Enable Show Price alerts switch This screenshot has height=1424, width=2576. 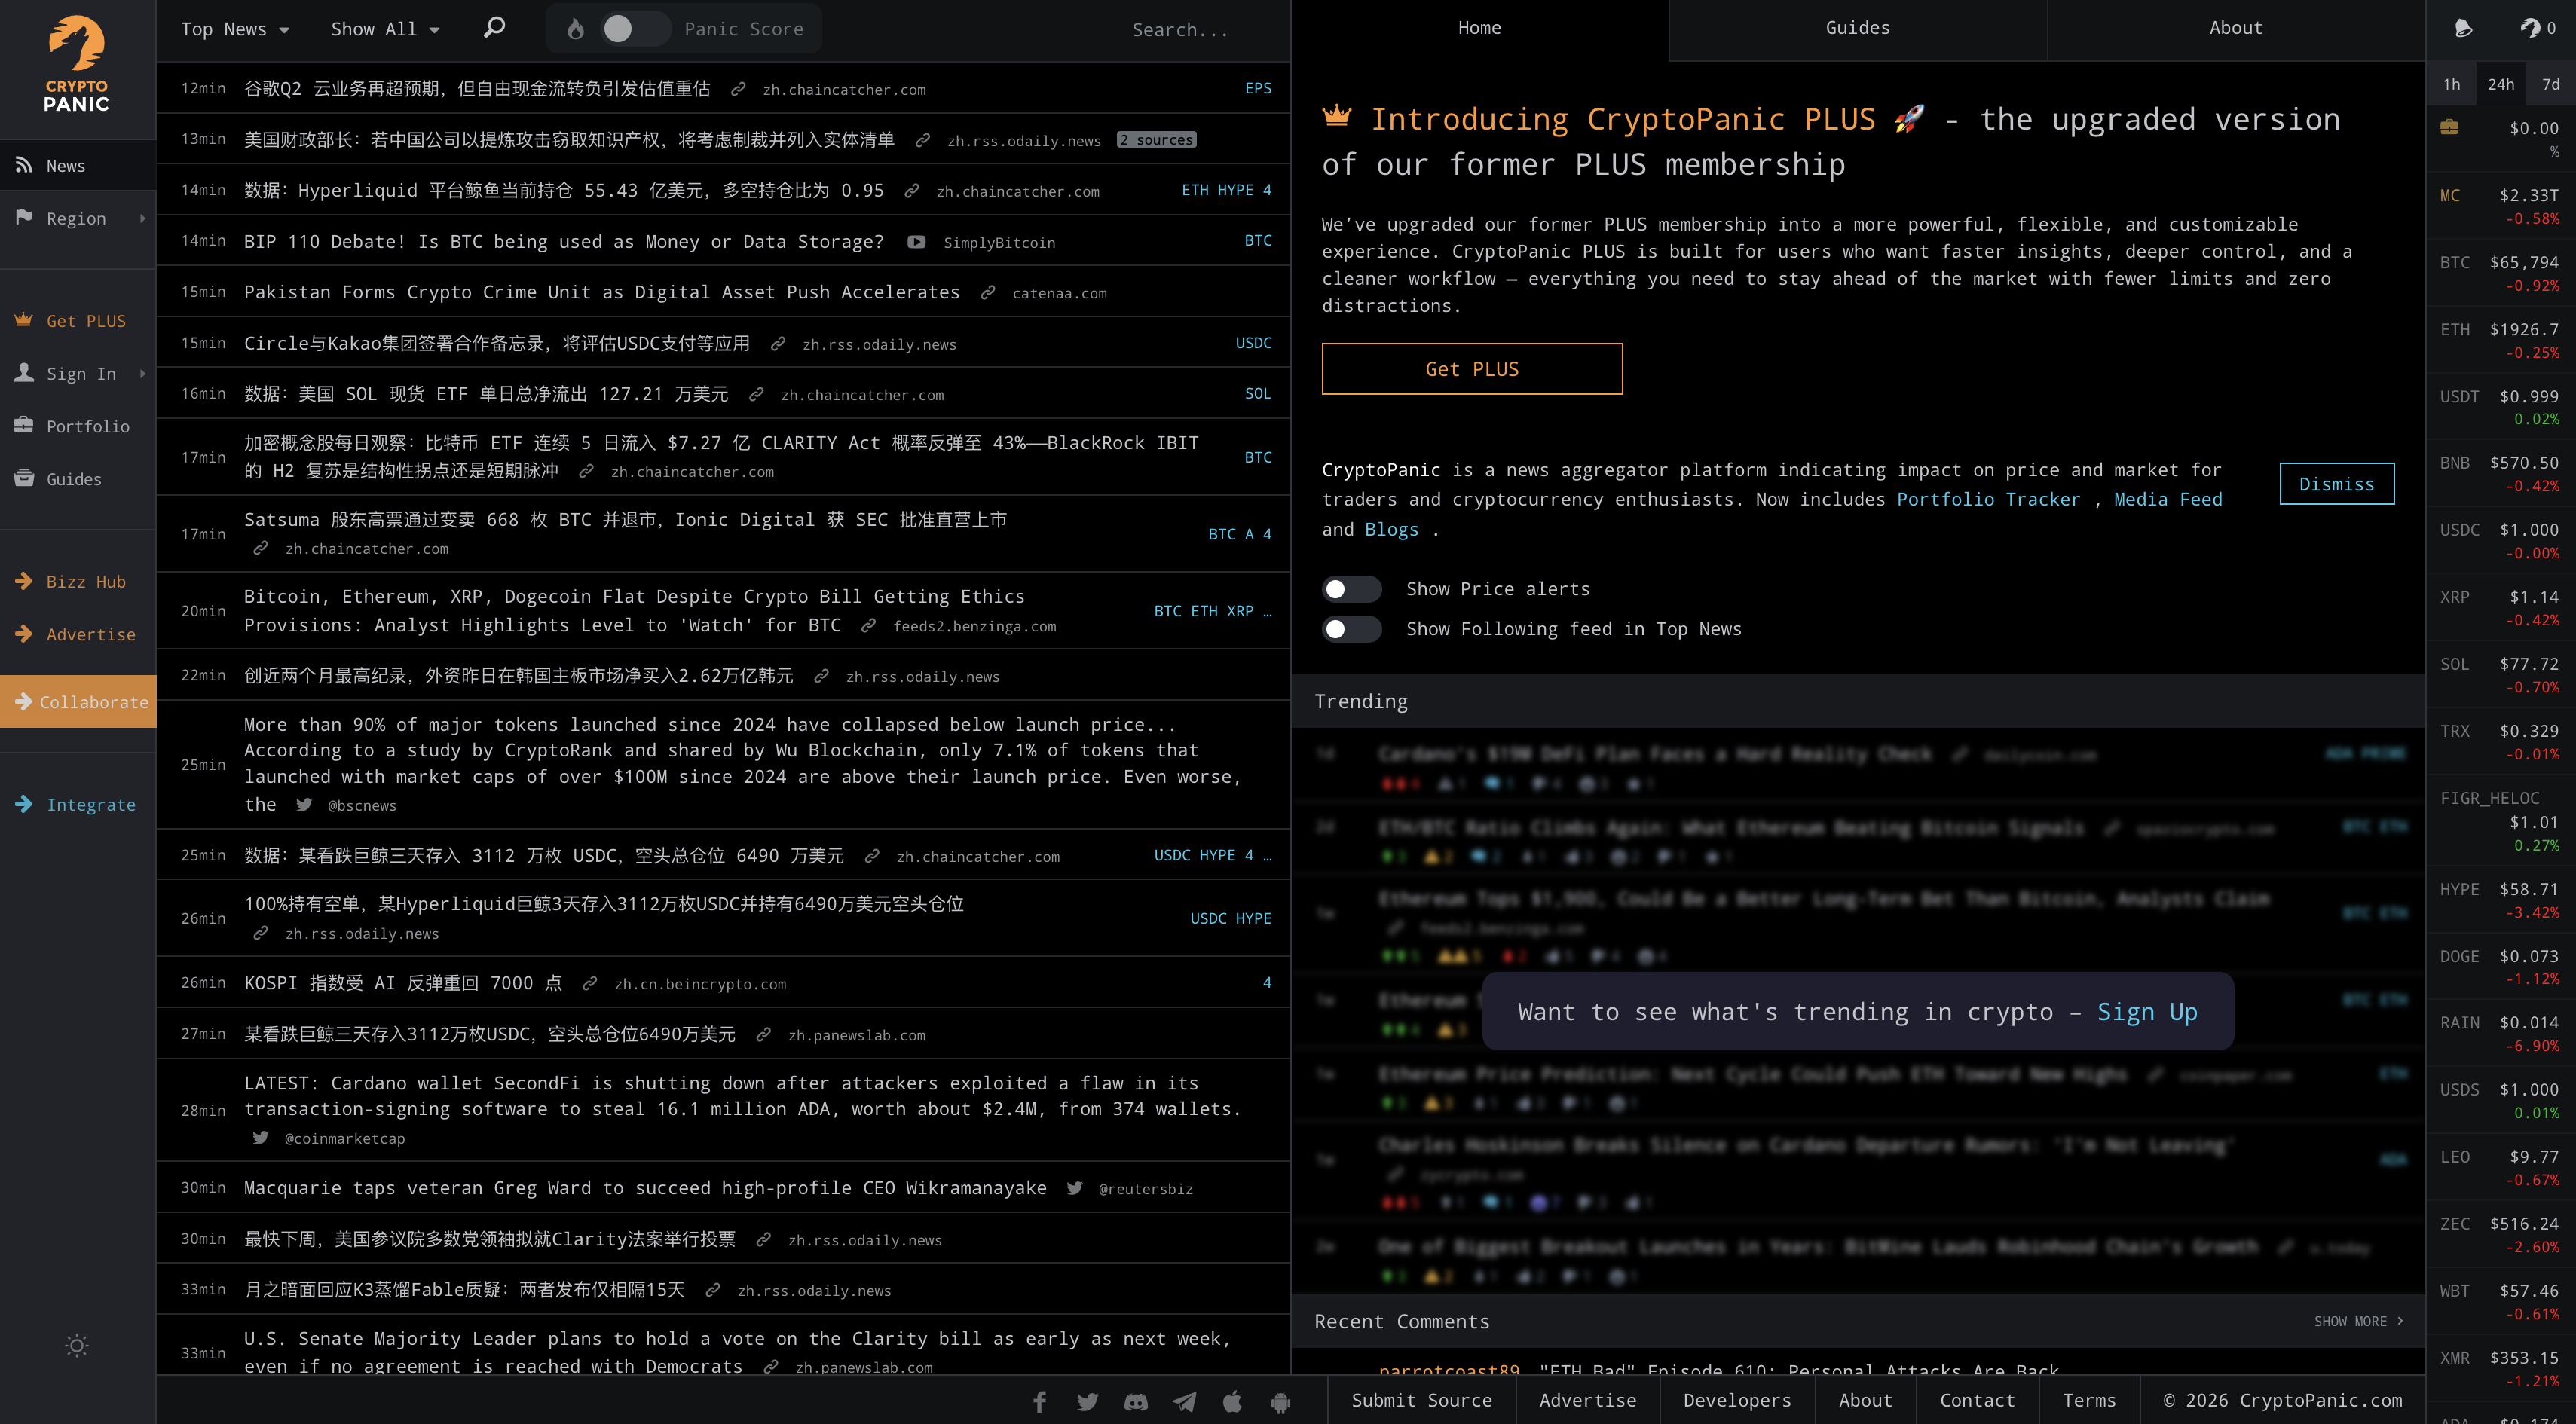pos(1351,589)
